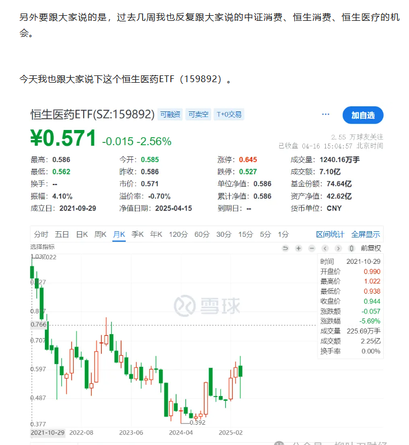The height and width of the screenshot is (445, 409).
Task: Click the 净值日期 value 2025-04-15
Action: tap(174, 209)
